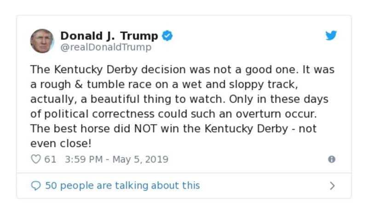Open "50 people are talking about this"
Screen dimensions: 368x215
[122, 186]
